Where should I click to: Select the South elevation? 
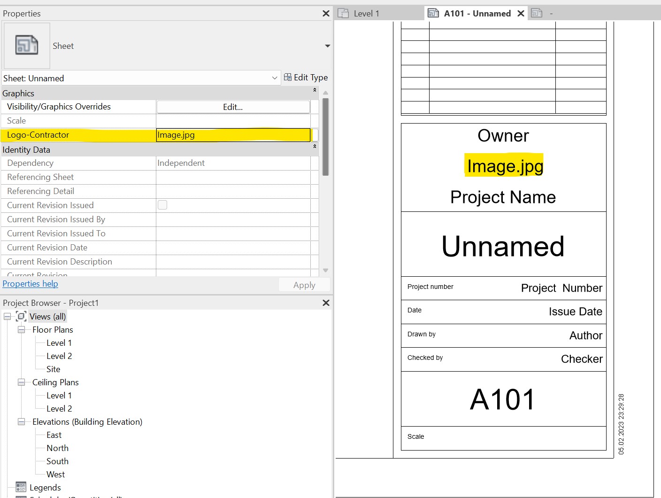(57, 461)
